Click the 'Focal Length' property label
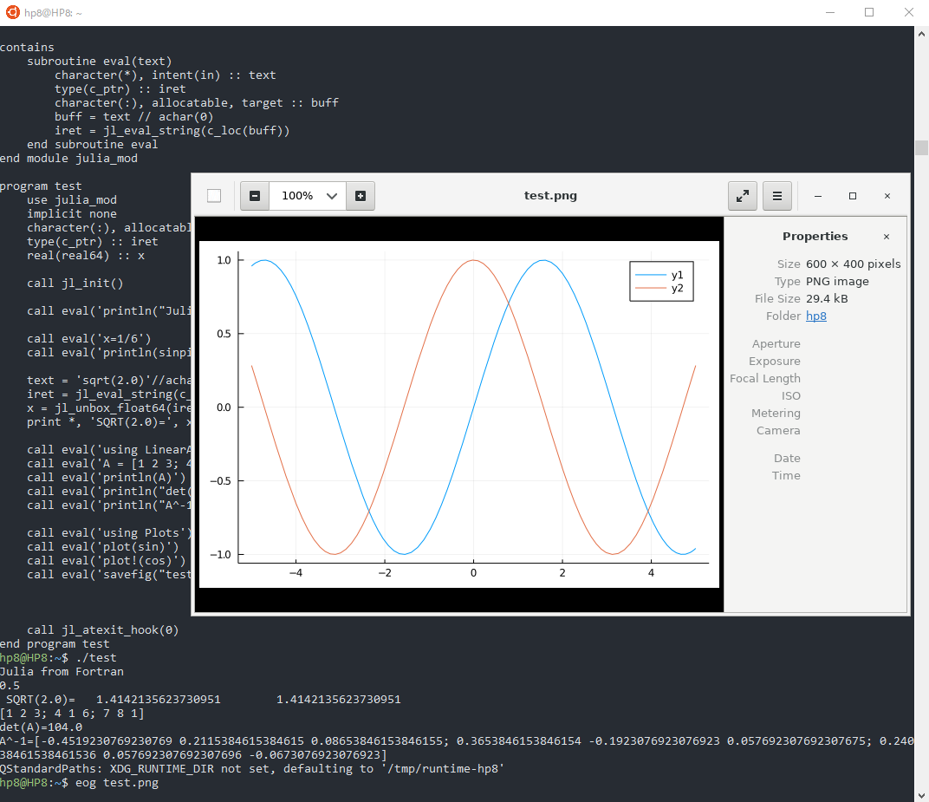The width and height of the screenshot is (929, 802). coord(765,378)
